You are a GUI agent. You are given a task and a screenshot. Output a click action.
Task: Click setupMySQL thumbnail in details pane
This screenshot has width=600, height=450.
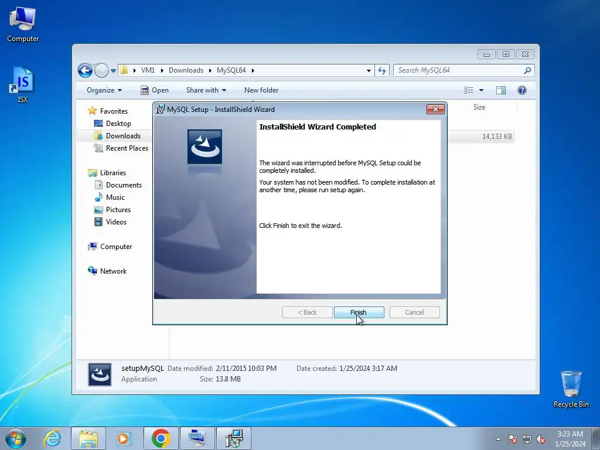(100, 374)
